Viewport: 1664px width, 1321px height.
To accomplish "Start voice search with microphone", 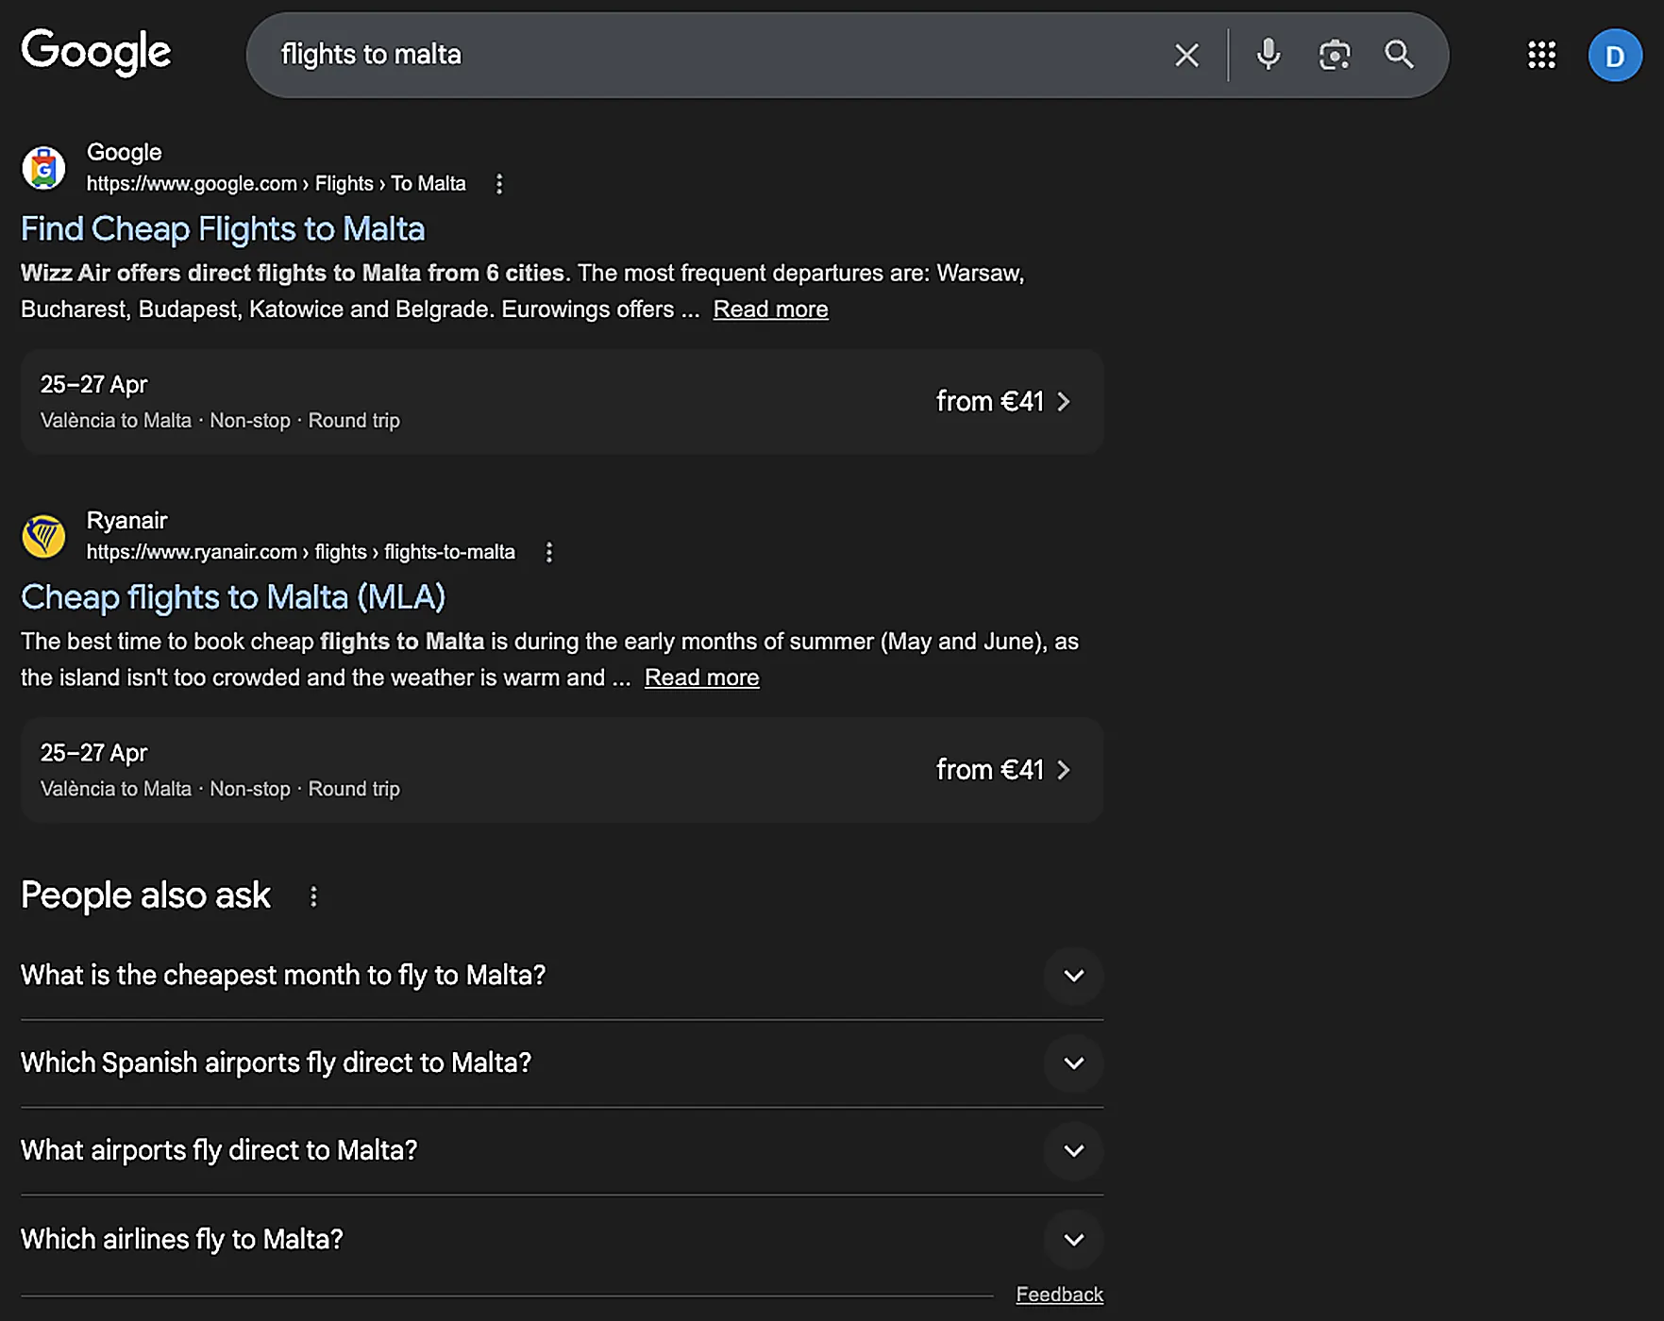I will click(x=1269, y=55).
